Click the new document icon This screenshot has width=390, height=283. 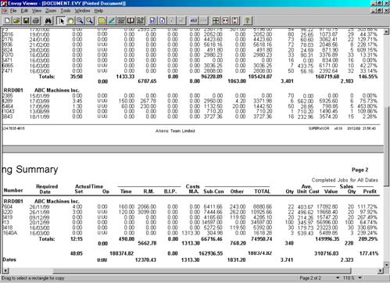coord(7,20)
